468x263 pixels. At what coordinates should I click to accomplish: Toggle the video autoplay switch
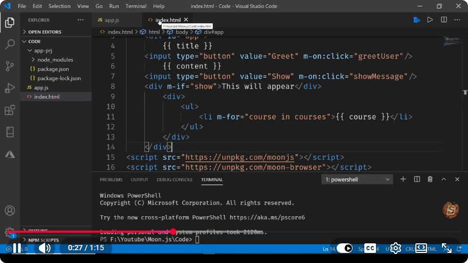click(345, 248)
